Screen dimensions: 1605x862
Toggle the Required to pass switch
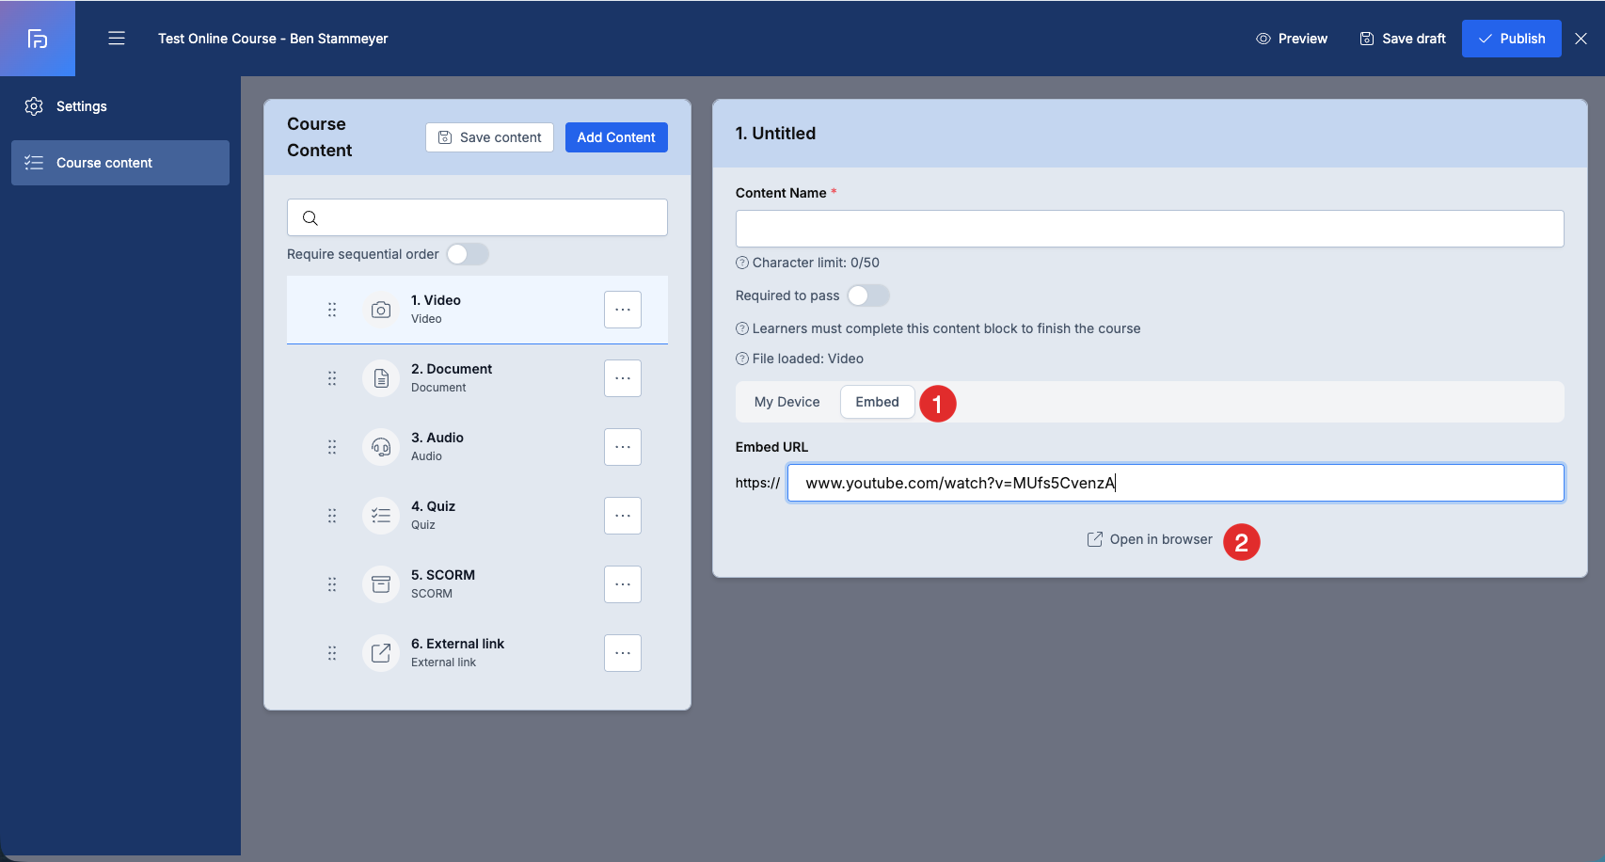868,295
